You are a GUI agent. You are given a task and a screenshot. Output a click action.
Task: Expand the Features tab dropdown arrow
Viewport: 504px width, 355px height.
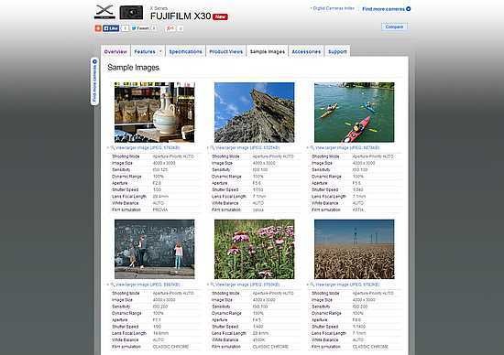(160, 51)
